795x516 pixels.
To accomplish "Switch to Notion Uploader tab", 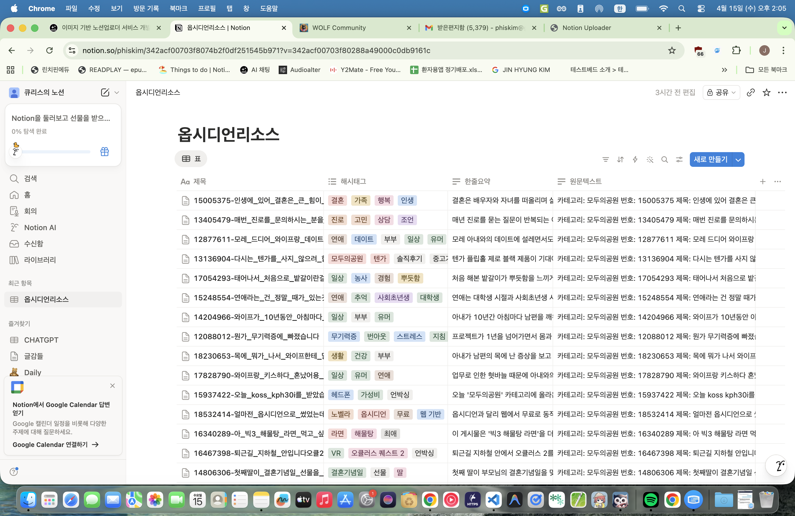I will tap(606, 28).
